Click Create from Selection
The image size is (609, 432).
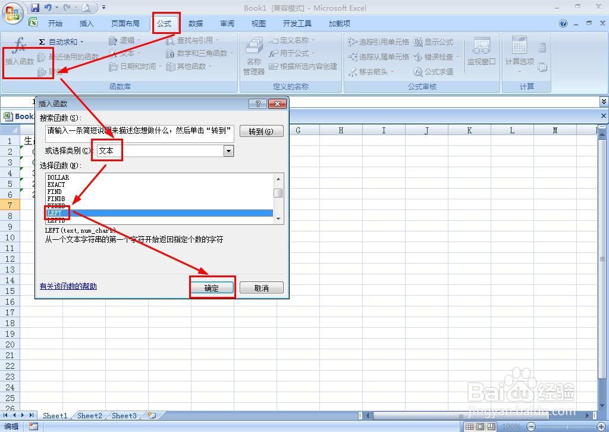[x=303, y=67]
